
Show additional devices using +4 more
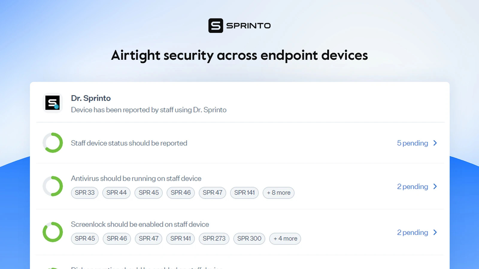[x=285, y=239]
